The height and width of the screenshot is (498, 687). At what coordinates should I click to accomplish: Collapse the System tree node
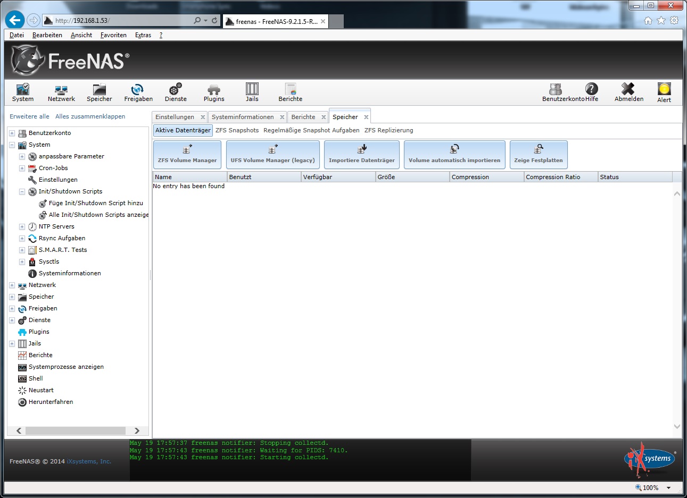click(x=12, y=145)
